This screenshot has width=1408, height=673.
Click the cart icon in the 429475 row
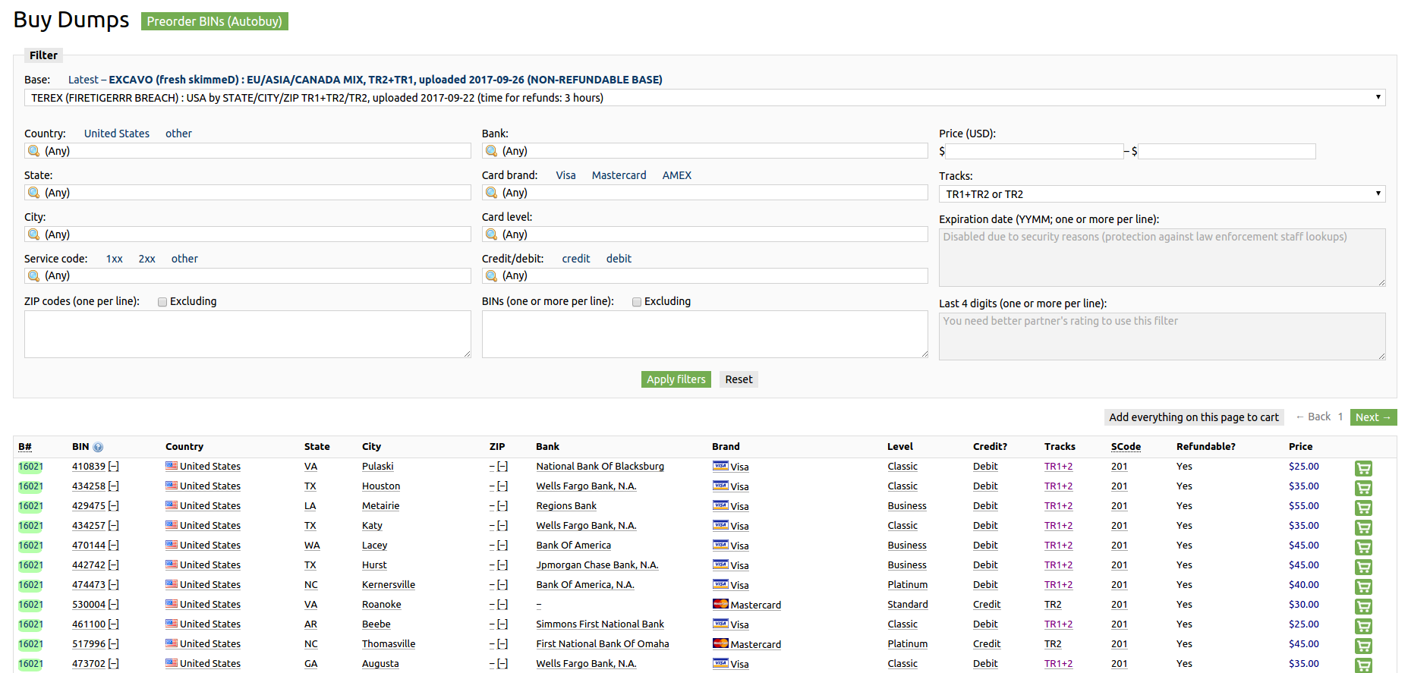pyautogui.click(x=1363, y=508)
